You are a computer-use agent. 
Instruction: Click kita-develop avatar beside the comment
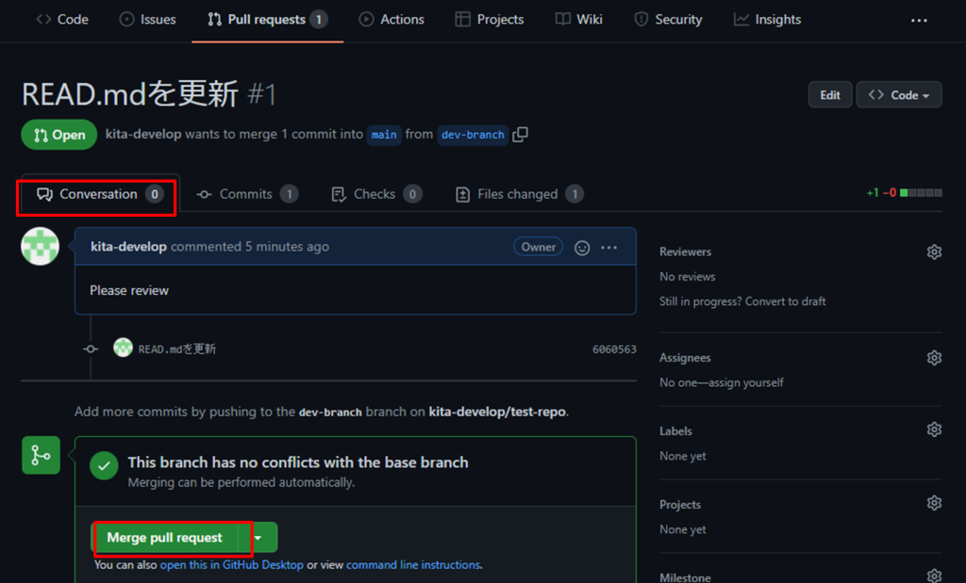[40, 247]
